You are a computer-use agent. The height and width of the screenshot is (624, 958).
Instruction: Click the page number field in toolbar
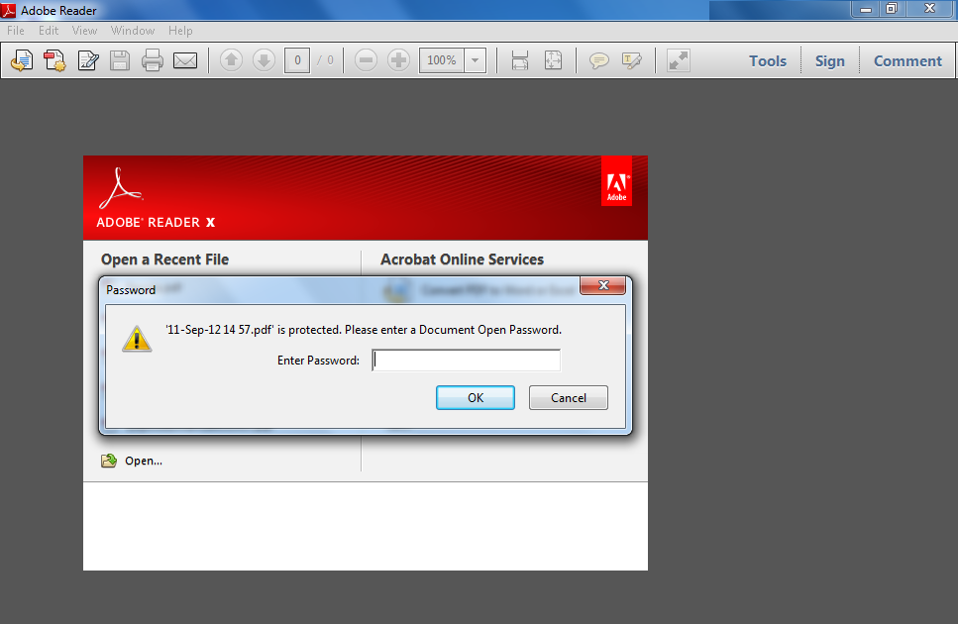coord(297,60)
